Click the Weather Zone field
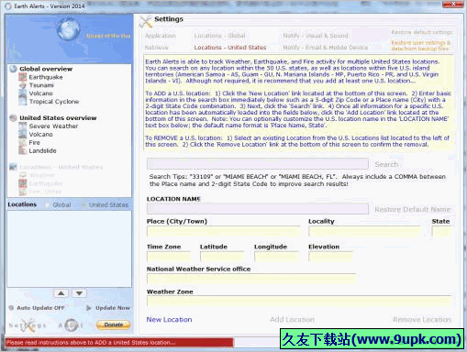The width and height of the screenshot is (467, 352). (x=299, y=302)
